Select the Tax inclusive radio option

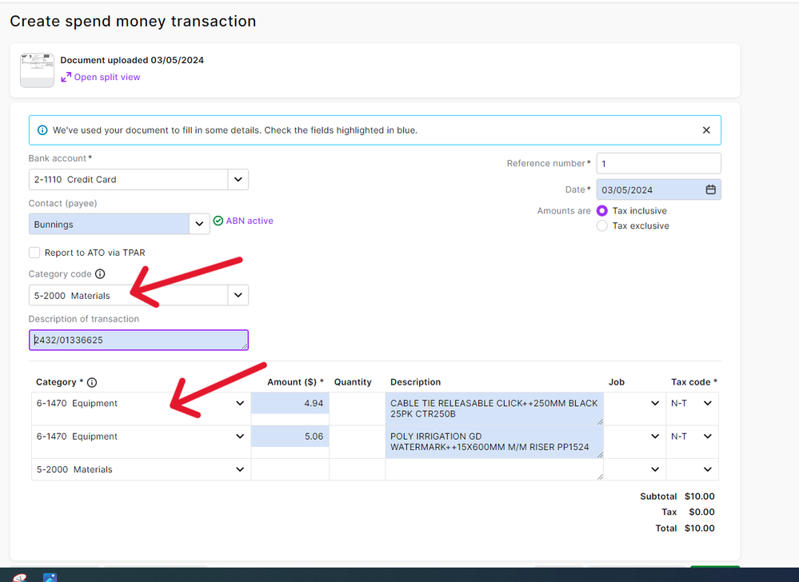click(x=602, y=211)
